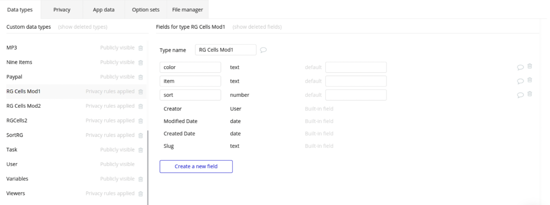Select the User data type
Screen dimensions: 550x205
tap(12, 164)
